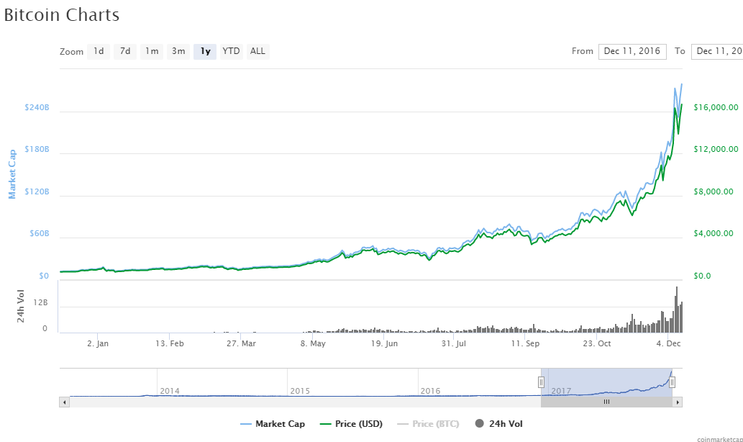This screenshot has width=743, height=442.
Task: Click the $240B market cap axis label
Action: coord(37,108)
